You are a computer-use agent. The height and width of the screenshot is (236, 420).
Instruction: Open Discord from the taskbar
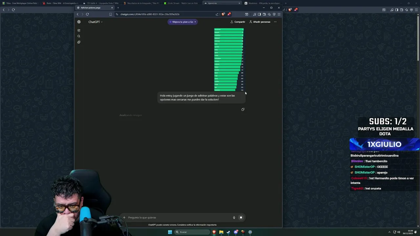pos(236,232)
